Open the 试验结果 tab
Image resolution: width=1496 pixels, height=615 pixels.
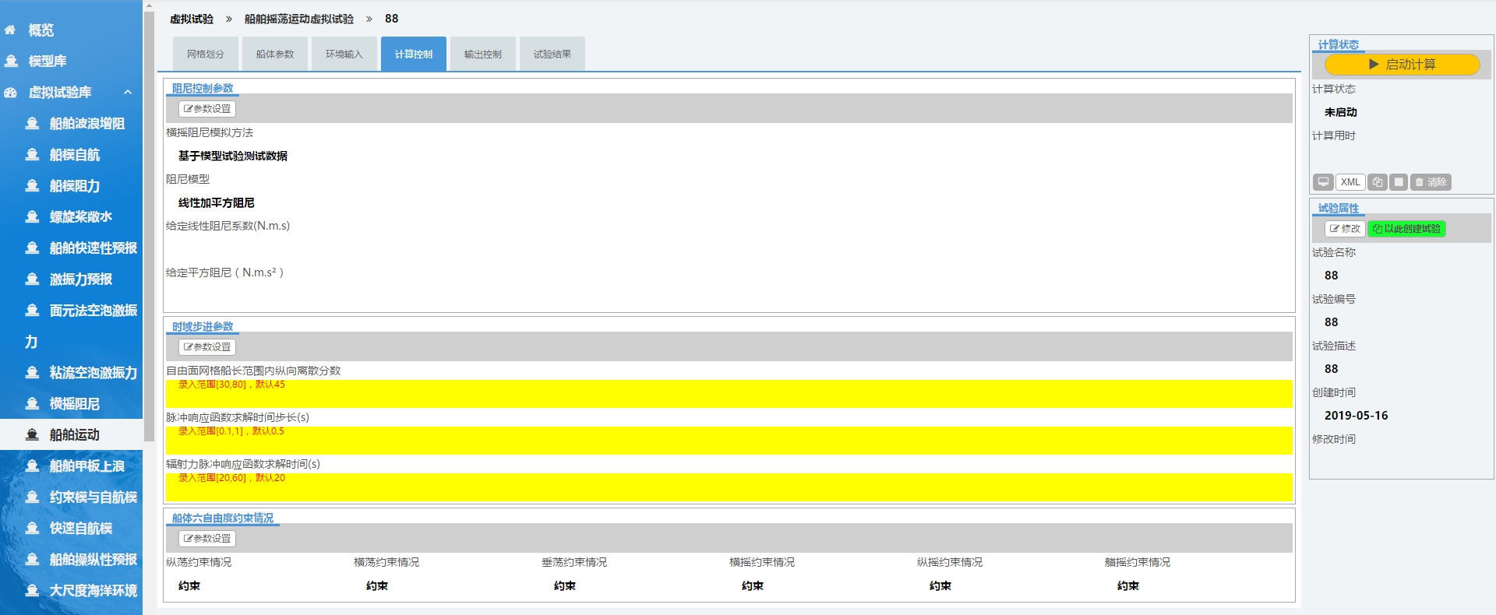pos(552,54)
